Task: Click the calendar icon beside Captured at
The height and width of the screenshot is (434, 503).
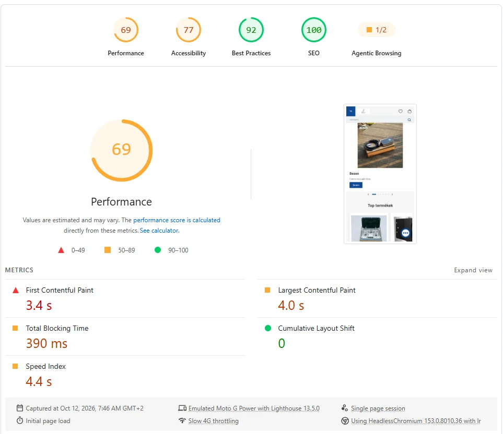Action: pos(20,408)
